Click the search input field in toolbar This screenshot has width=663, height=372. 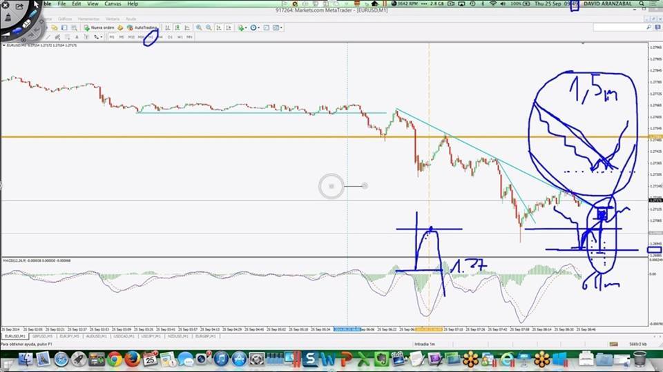tap(620, 28)
